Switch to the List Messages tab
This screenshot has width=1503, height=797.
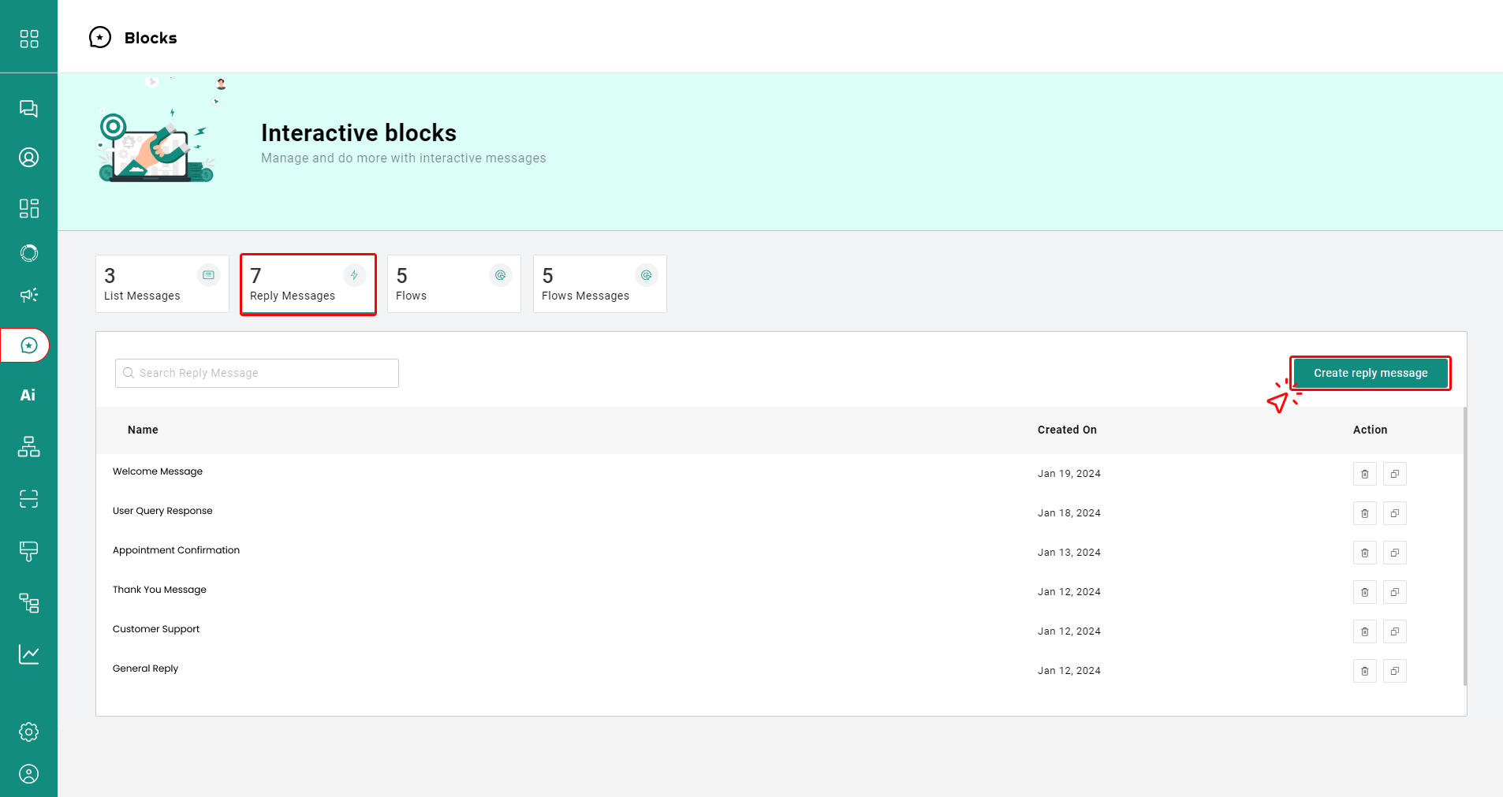point(162,284)
